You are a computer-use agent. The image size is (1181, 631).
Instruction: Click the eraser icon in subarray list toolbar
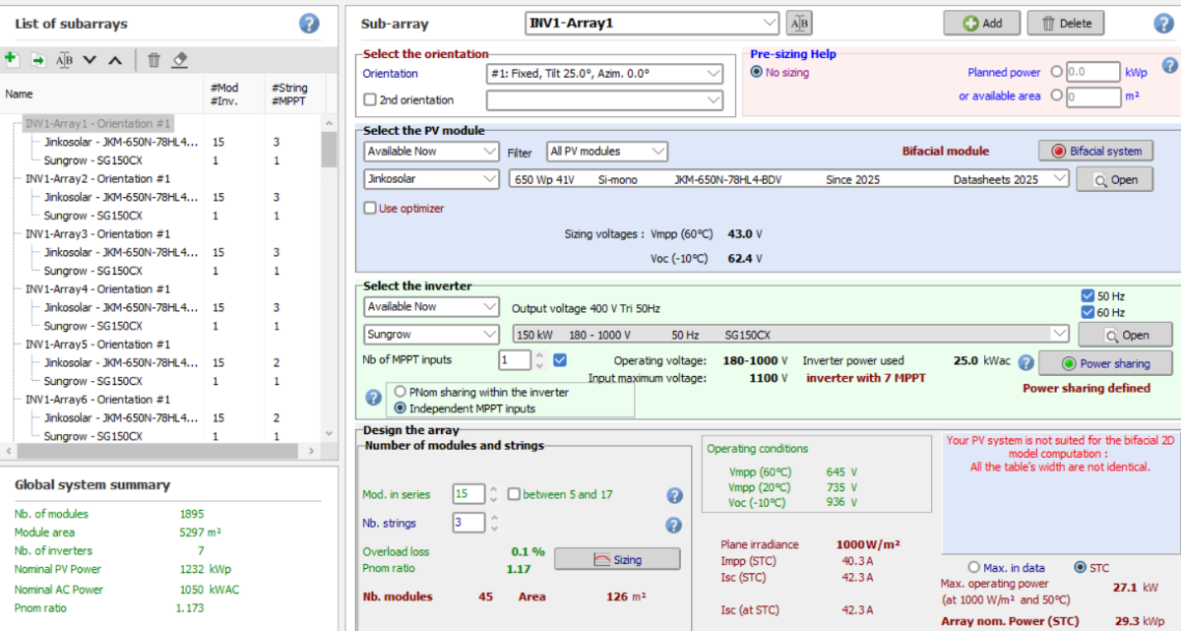coord(179,60)
